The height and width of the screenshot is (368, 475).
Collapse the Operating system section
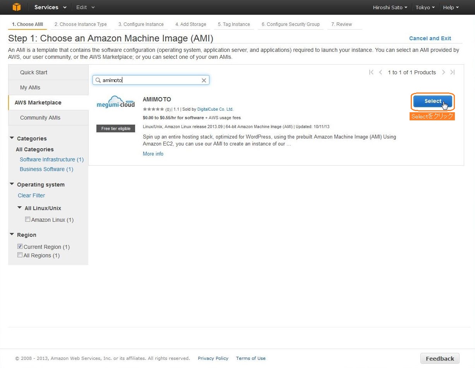click(x=12, y=184)
